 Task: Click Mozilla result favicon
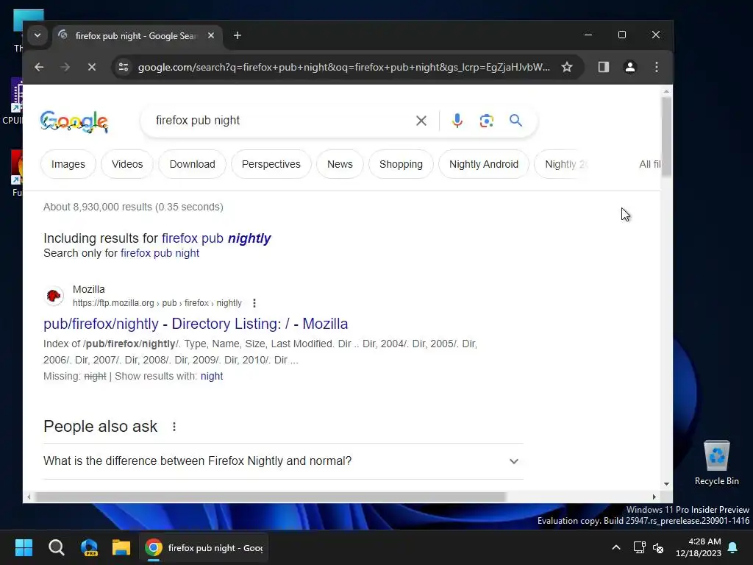point(54,296)
